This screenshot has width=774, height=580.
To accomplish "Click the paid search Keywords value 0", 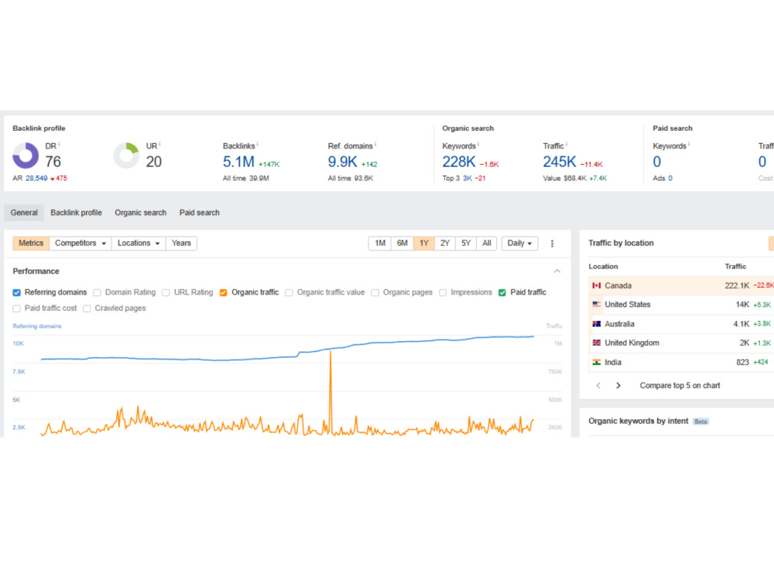I will coord(656,162).
